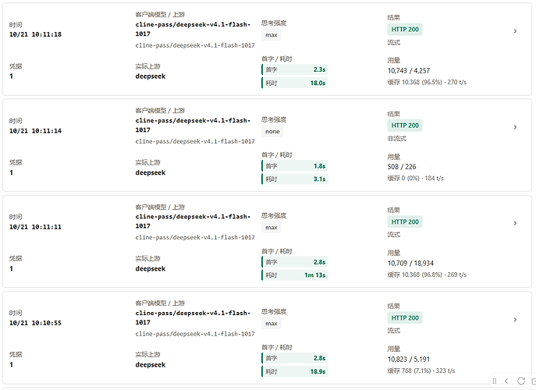Click the 1.8s first-token bar
The width and height of the screenshot is (536, 390).
click(295, 166)
